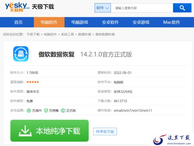Open the 电脑游戏 nav tab
194x146 pixels.
(80, 22)
